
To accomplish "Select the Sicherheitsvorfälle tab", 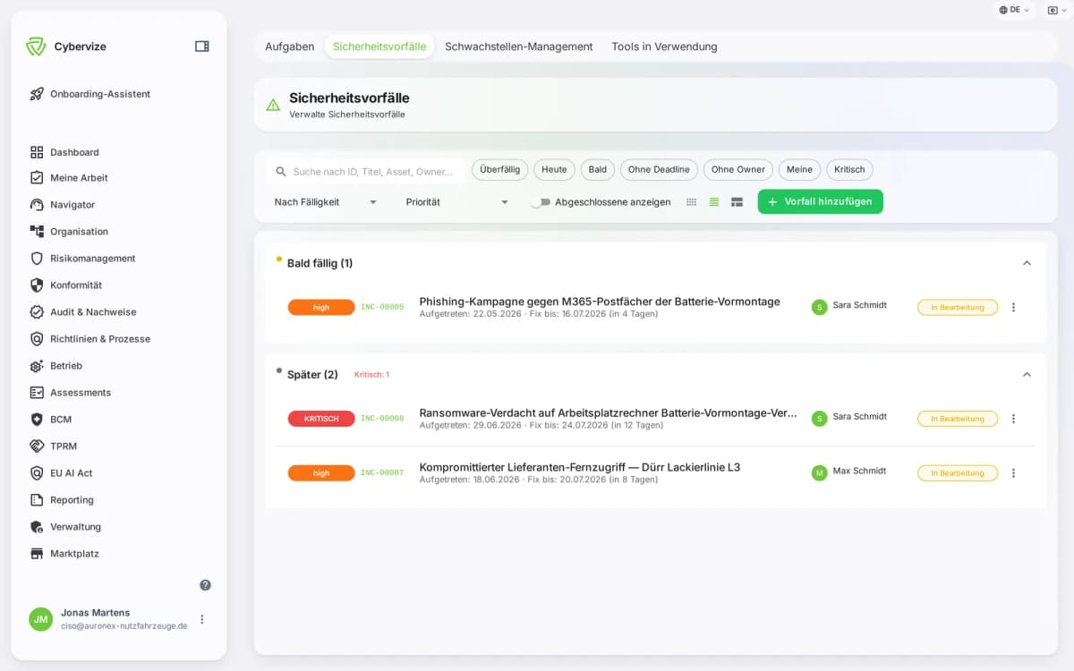I will (379, 47).
